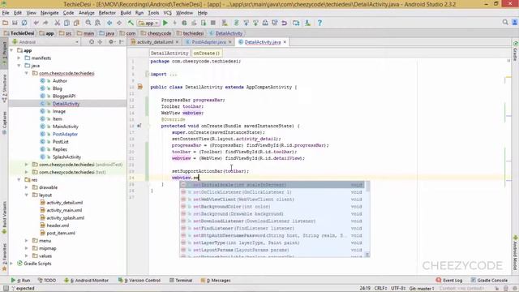
Task: Click the Cut scissors icon
Action: pos(57,23)
